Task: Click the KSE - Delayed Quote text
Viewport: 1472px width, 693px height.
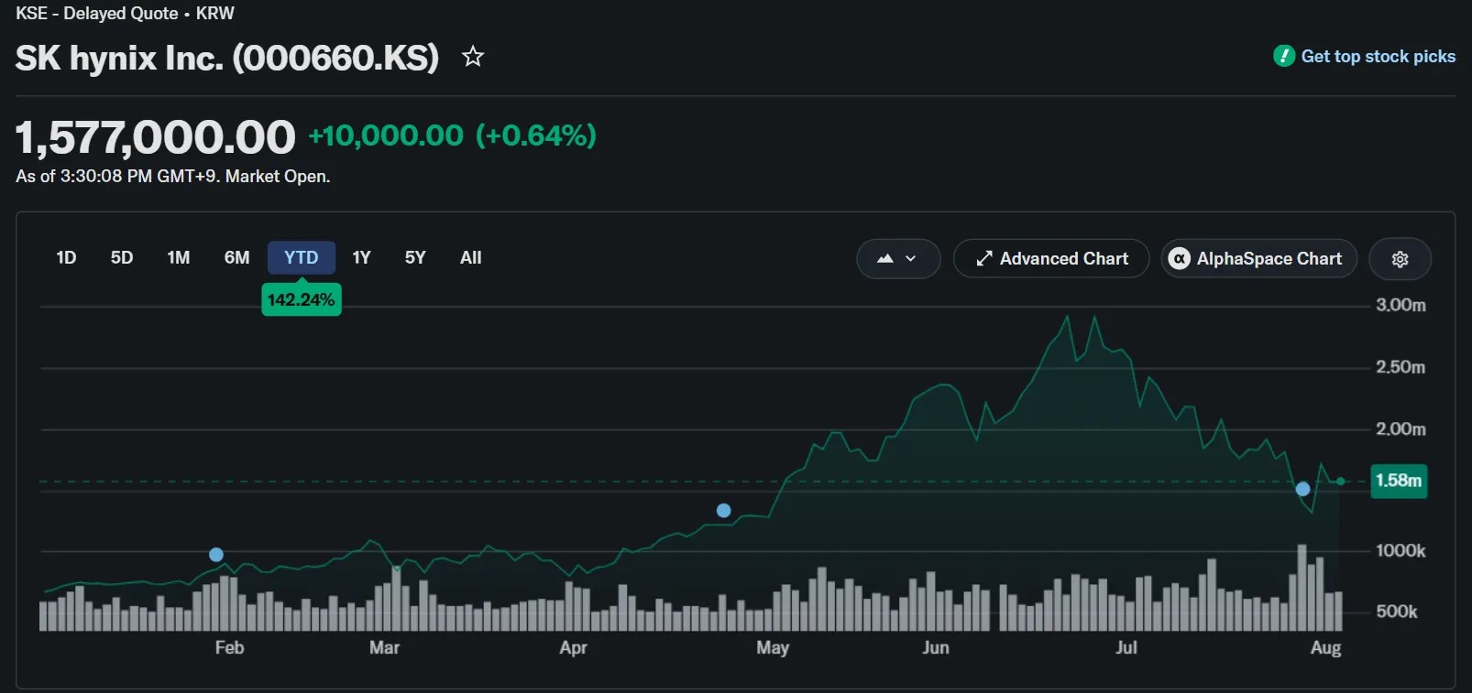Action: (97, 14)
